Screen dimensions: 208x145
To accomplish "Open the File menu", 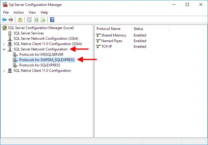I will (6, 12).
